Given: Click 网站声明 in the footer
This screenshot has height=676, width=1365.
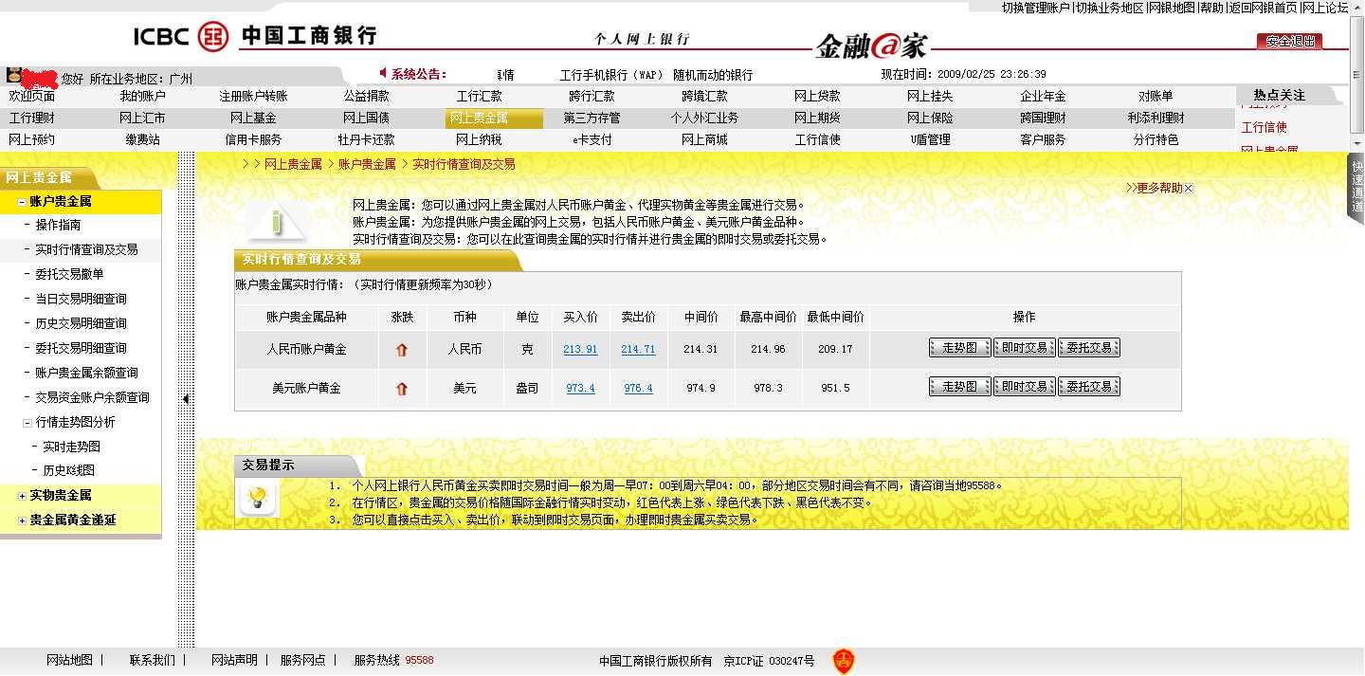Looking at the screenshot, I should tap(234, 661).
